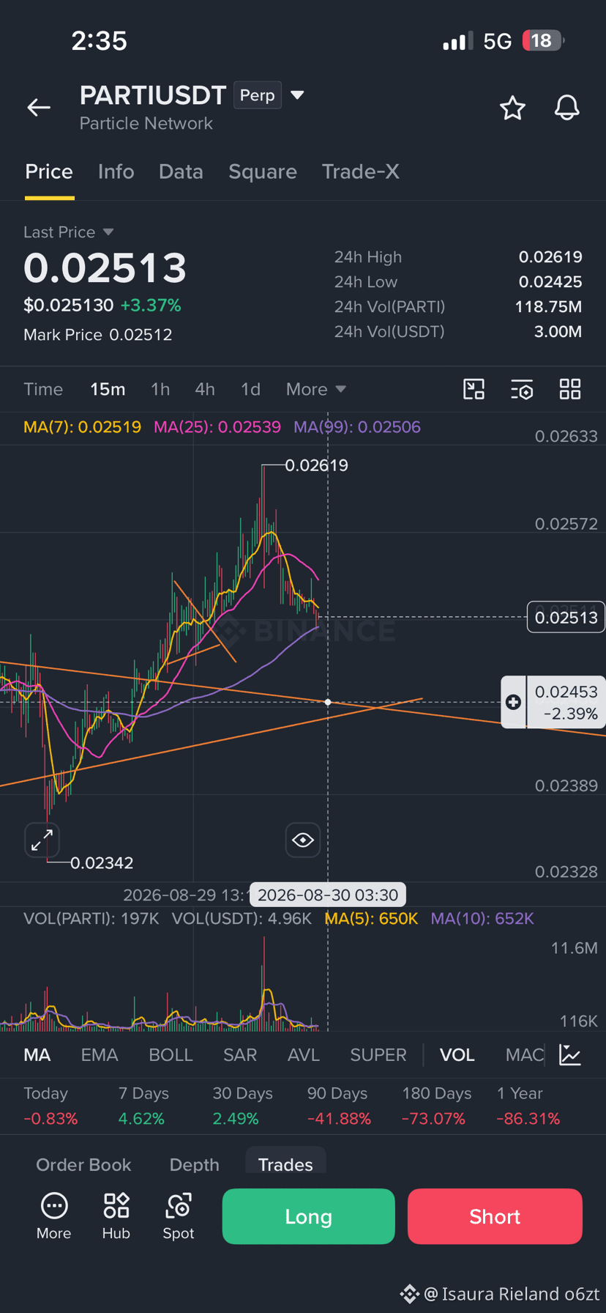Select the 4h timeframe
The height and width of the screenshot is (1313, 606).
point(205,389)
